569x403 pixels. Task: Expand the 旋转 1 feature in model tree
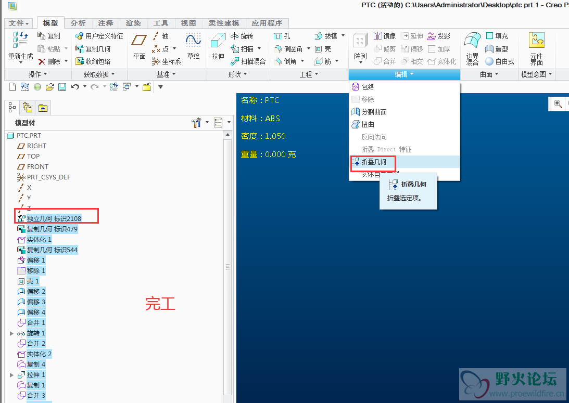pyautogui.click(x=11, y=333)
